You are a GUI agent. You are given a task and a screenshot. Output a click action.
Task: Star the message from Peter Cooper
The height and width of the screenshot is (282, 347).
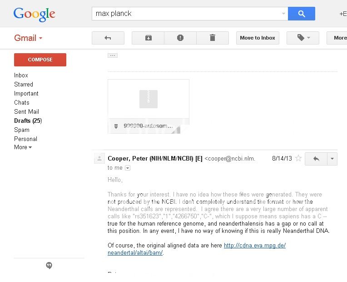click(x=298, y=158)
